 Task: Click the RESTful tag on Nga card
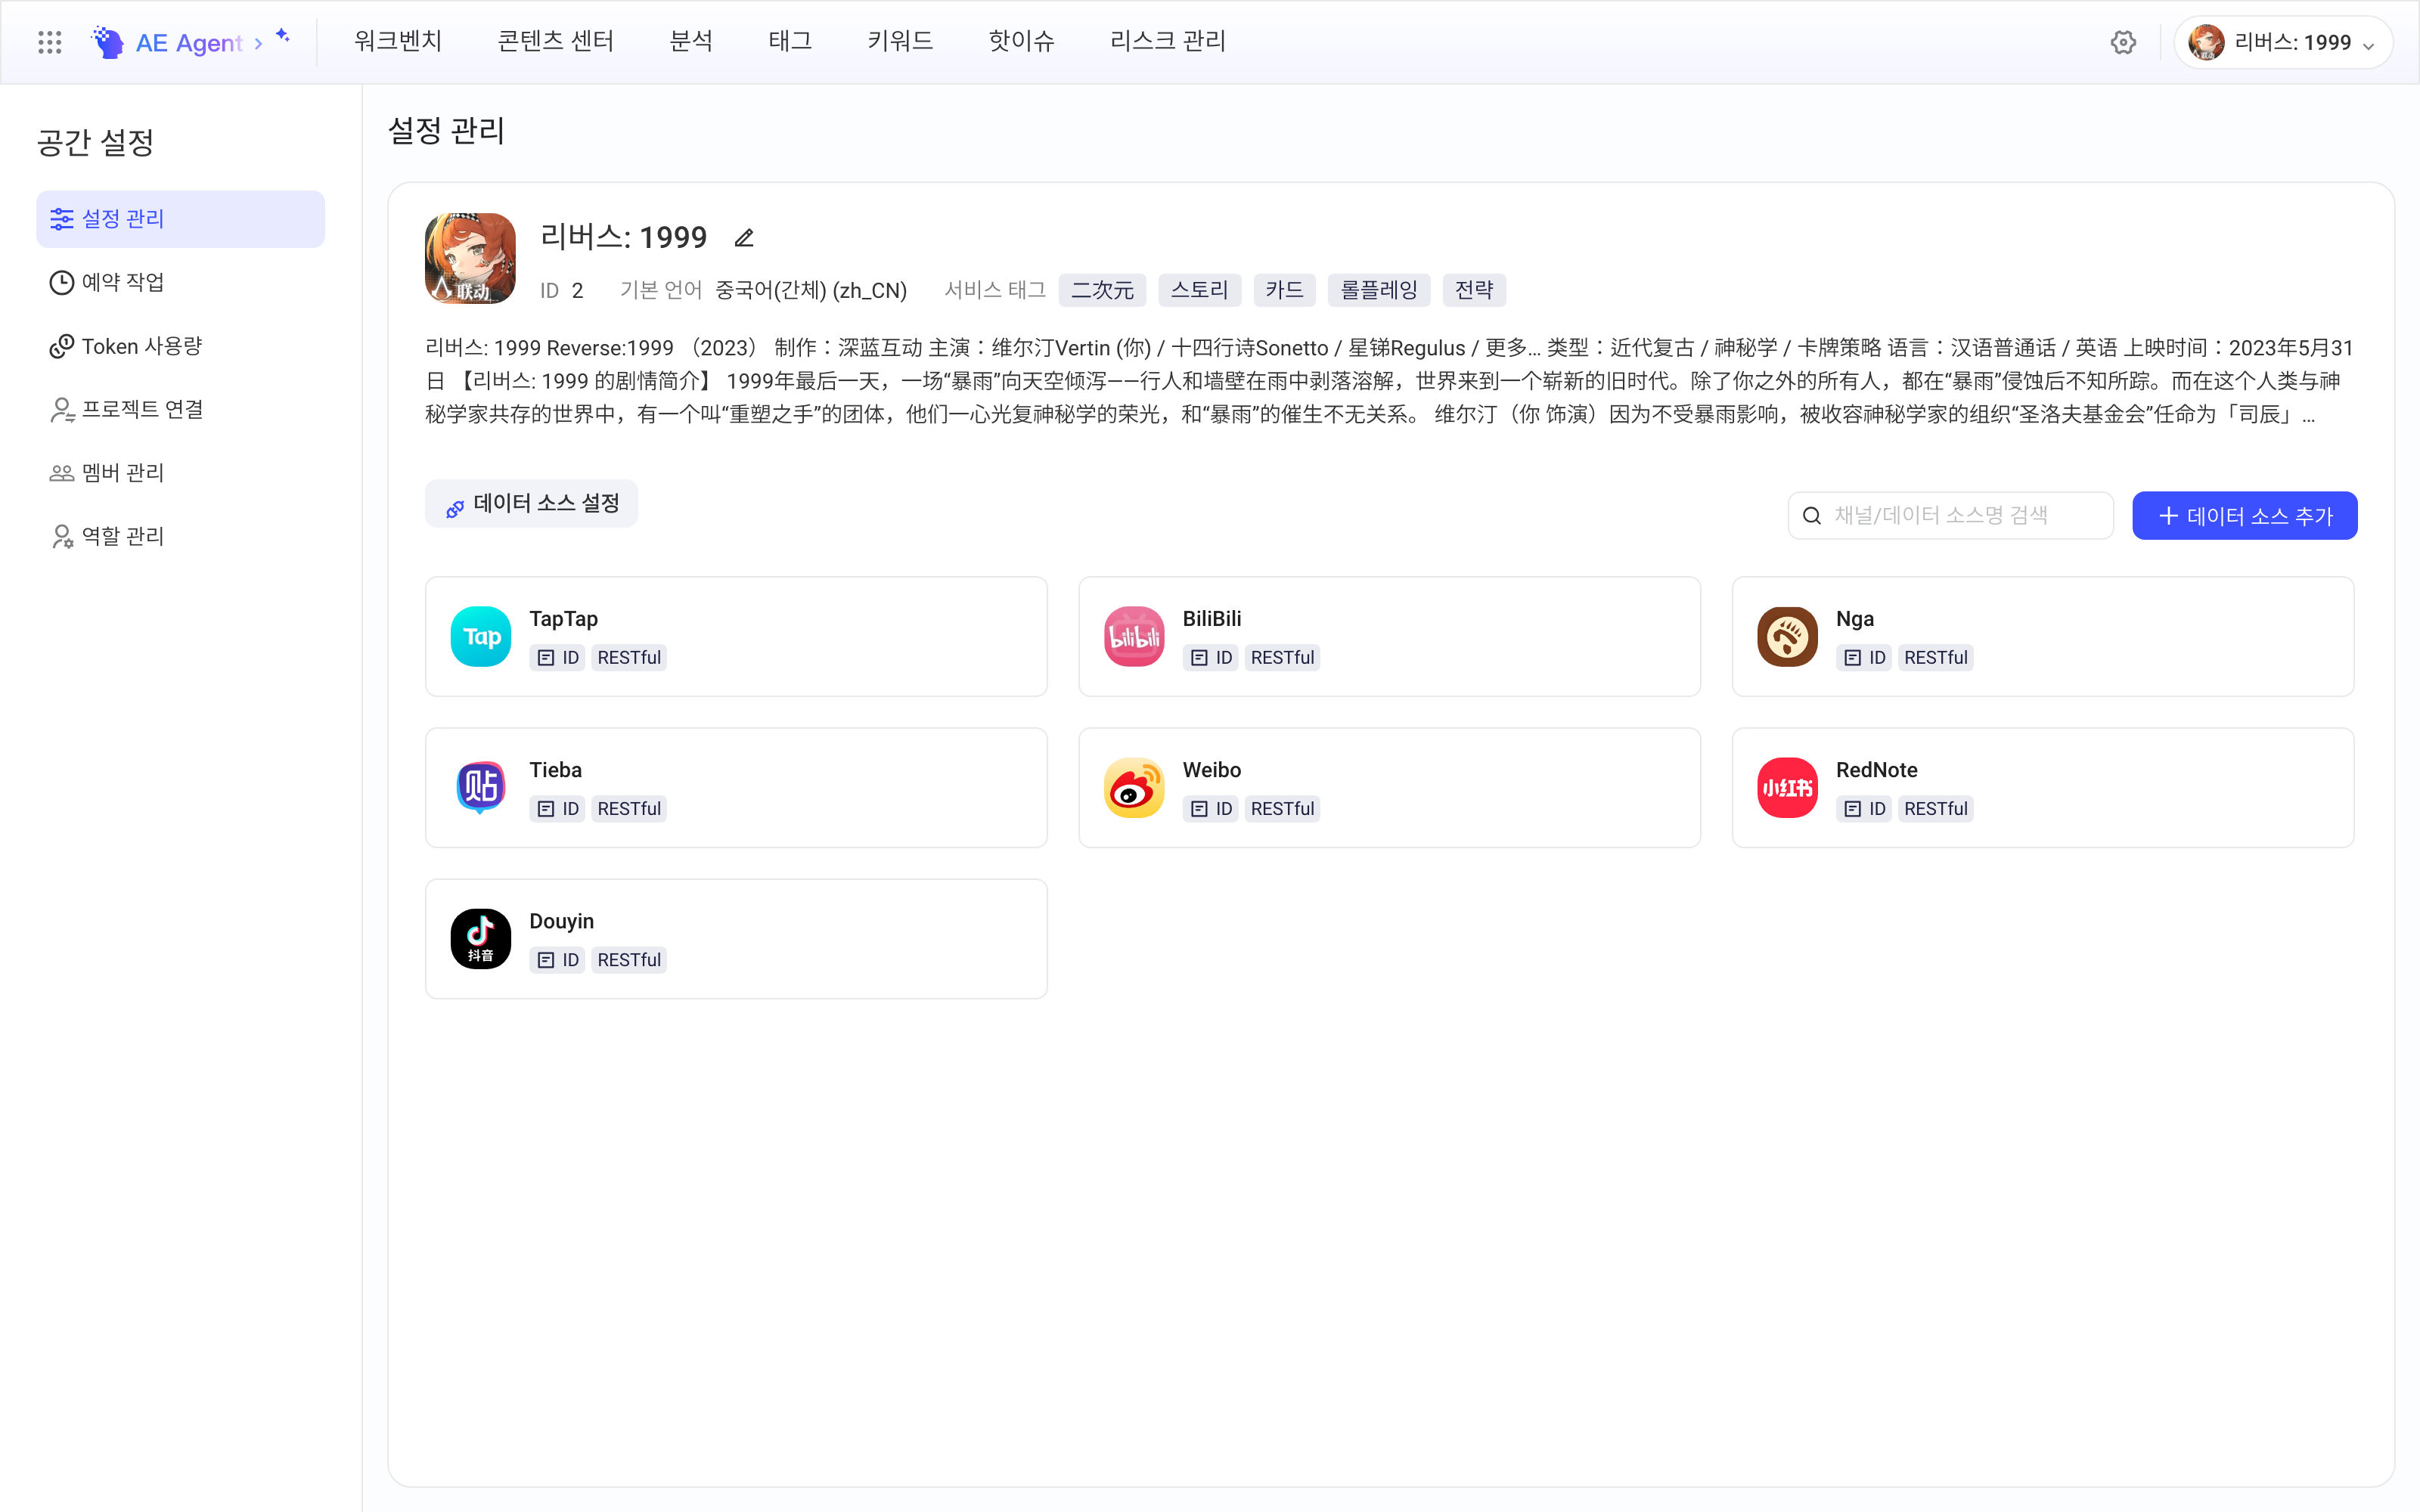(1936, 657)
